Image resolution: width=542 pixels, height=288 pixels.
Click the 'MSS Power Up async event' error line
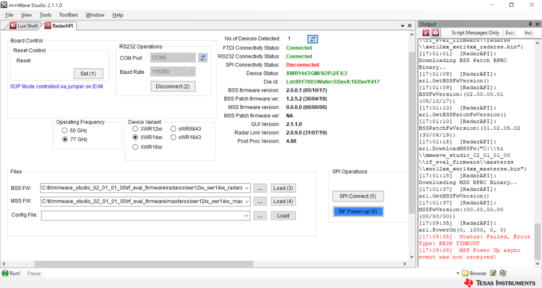[x=470, y=254]
